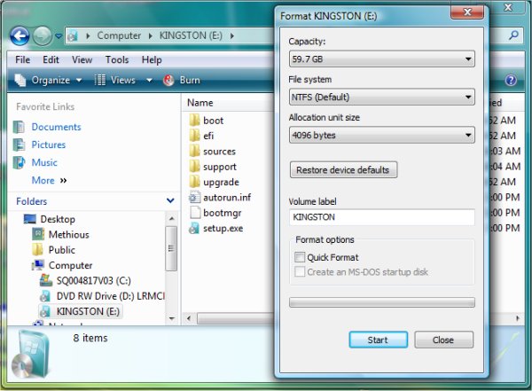Click the Format progress bar
This screenshot has width=532, height=391.
[381, 302]
